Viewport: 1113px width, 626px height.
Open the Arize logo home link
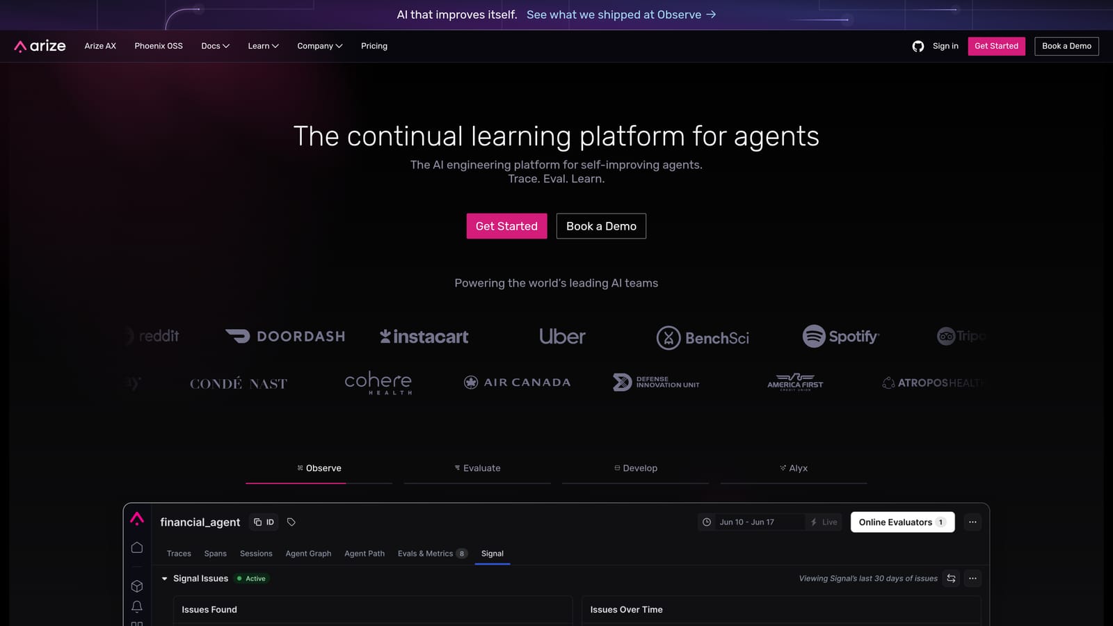click(x=40, y=46)
